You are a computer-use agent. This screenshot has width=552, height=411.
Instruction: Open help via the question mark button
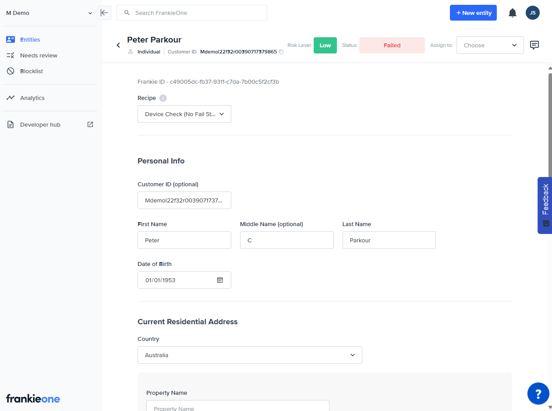[x=538, y=393]
